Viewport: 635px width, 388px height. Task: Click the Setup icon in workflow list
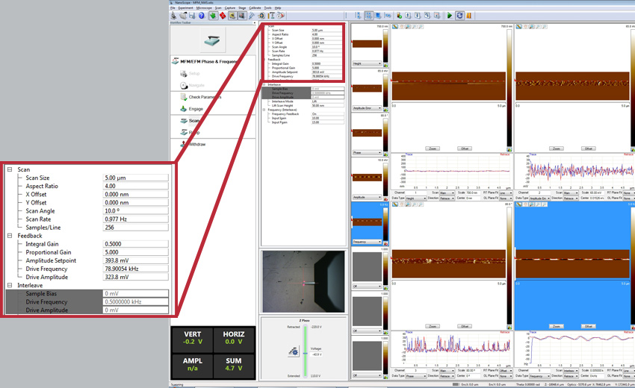[x=184, y=73]
